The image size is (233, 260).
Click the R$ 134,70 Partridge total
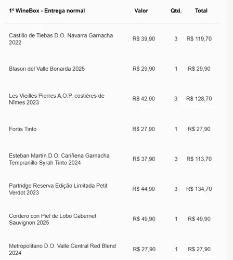click(x=199, y=189)
